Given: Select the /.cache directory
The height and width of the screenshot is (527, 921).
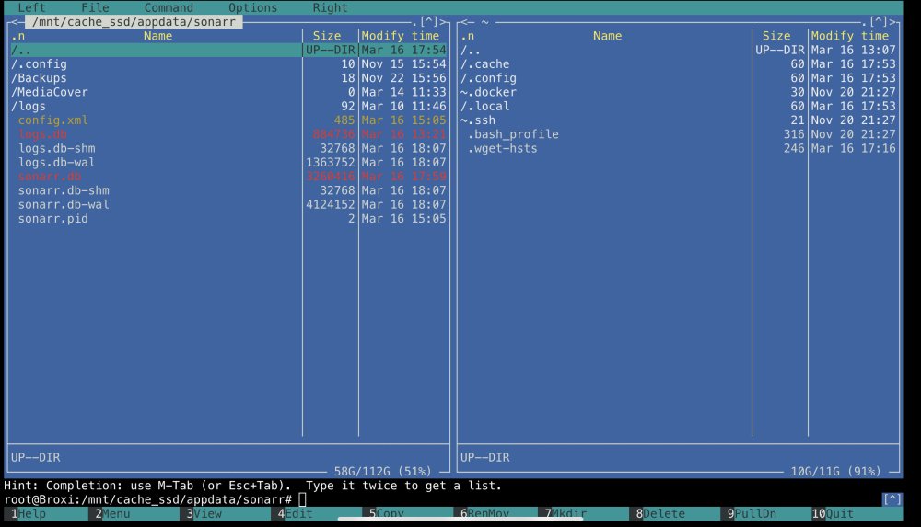Looking at the screenshot, I should (x=679, y=64).
